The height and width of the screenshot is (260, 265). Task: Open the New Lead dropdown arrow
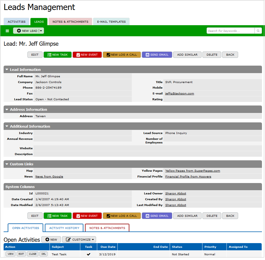[x=41, y=31]
